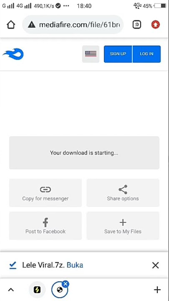The height and width of the screenshot is (301, 169).
Task: Tap the red upload arrow icon
Action: (155, 25)
